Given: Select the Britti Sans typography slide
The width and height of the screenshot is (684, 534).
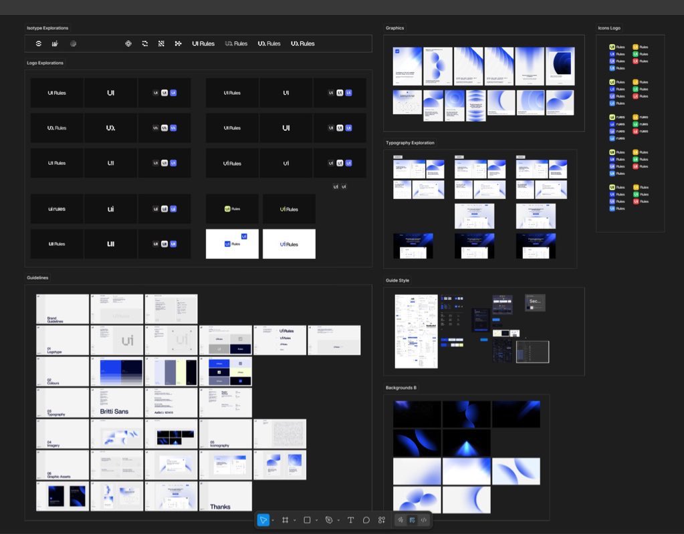Looking at the screenshot, I should [117, 403].
